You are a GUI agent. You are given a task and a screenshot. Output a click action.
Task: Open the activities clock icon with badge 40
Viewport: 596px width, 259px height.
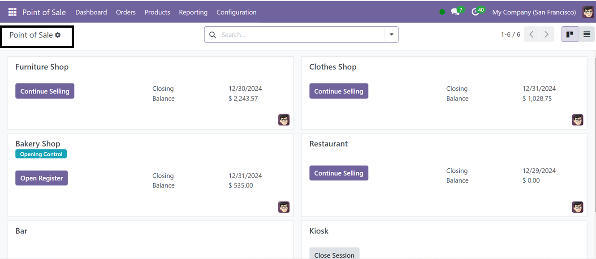(475, 12)
